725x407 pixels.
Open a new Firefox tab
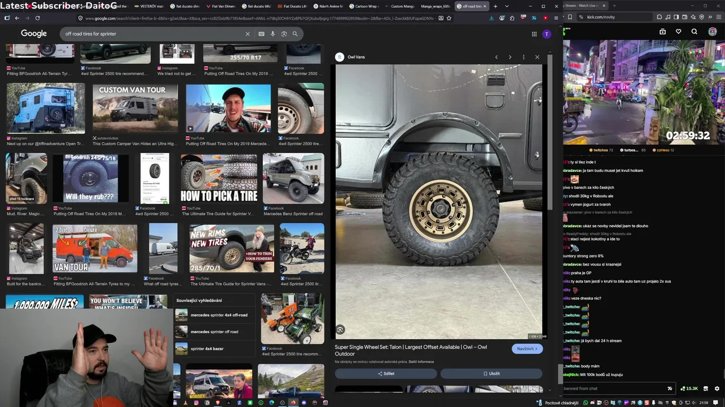[x=496, y=6]
